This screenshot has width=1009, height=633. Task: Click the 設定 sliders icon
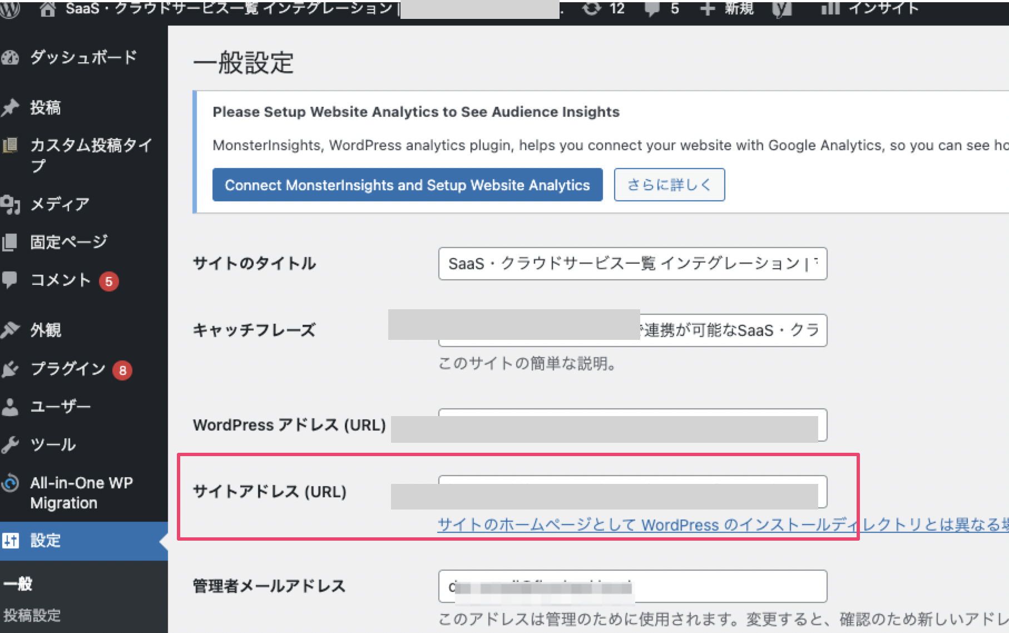(10, 541)
